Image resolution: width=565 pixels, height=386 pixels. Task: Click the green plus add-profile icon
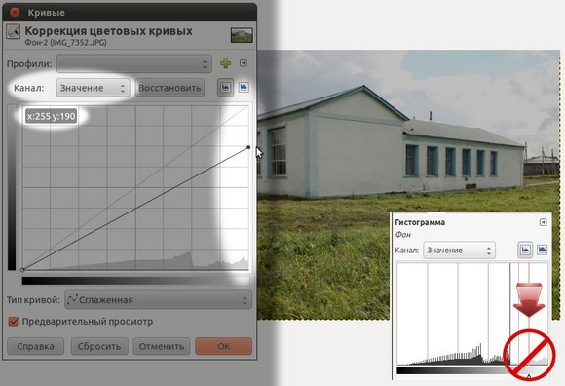coord(226,63)
